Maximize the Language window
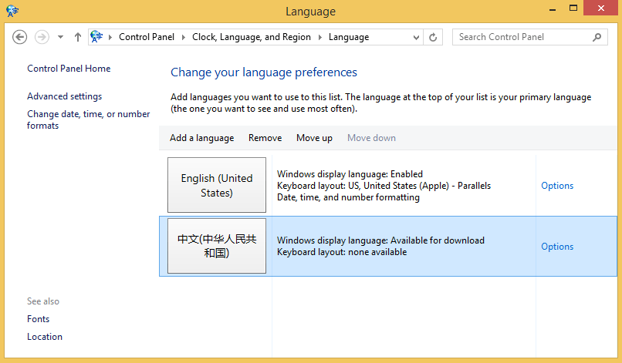 [x=573, y=8]
